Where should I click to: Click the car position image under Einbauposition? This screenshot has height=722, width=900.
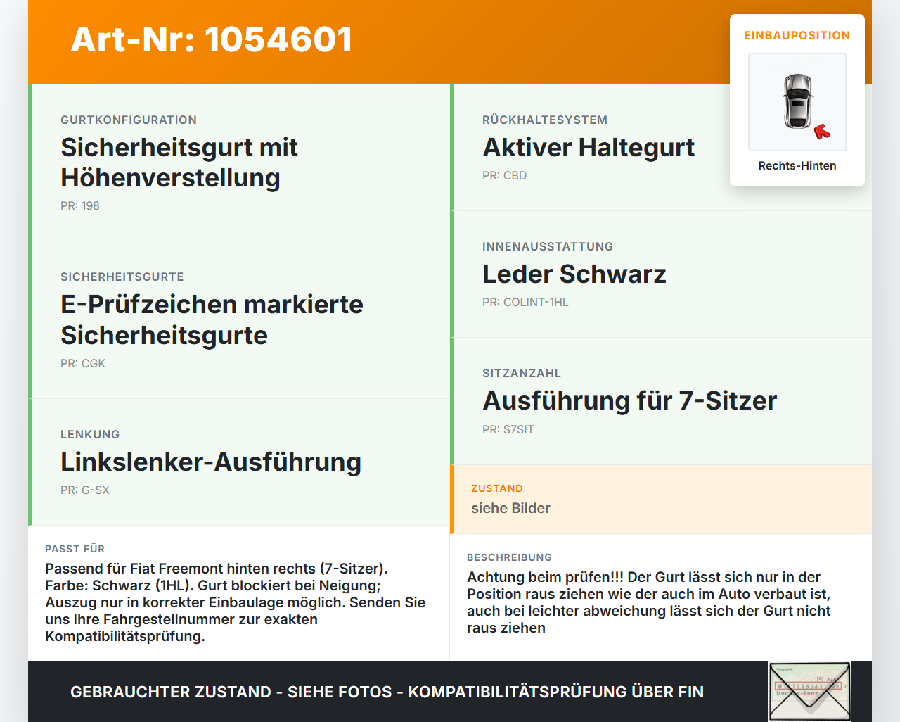click(x=797, y=102)
